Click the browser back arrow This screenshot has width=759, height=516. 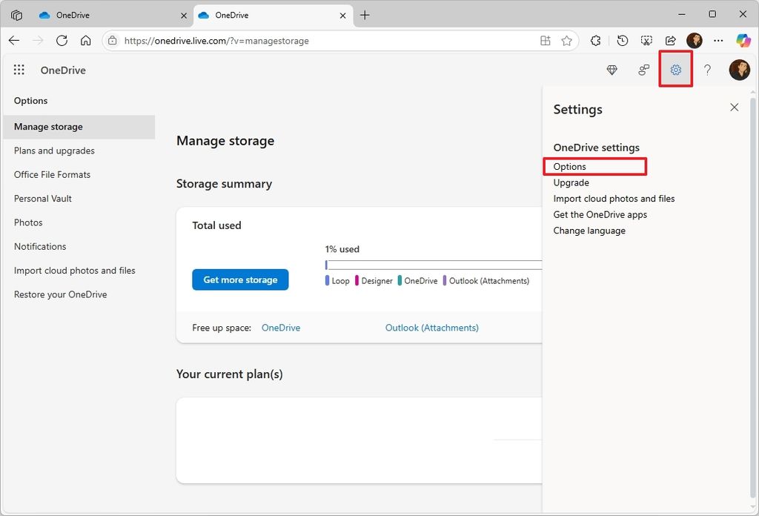tap(14, 41)
